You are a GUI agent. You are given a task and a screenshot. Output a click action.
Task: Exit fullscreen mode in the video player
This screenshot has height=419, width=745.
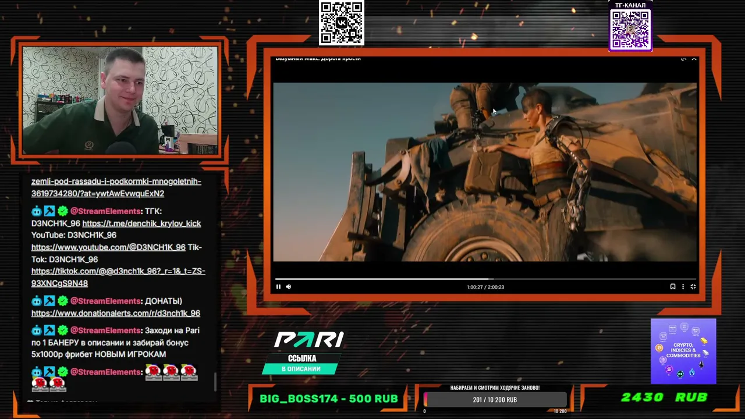coord(693,286)
